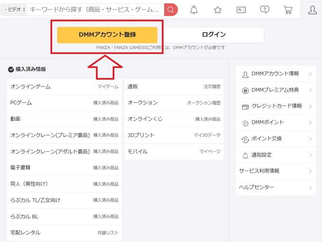Open coupon percent ticket icon
The height and width of the screenshot is (242, 322).
click(241, 9)
